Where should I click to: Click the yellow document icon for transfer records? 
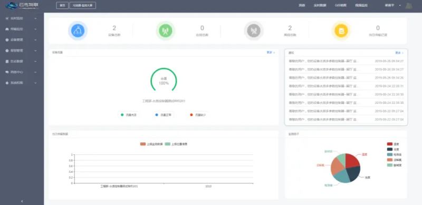341,31
